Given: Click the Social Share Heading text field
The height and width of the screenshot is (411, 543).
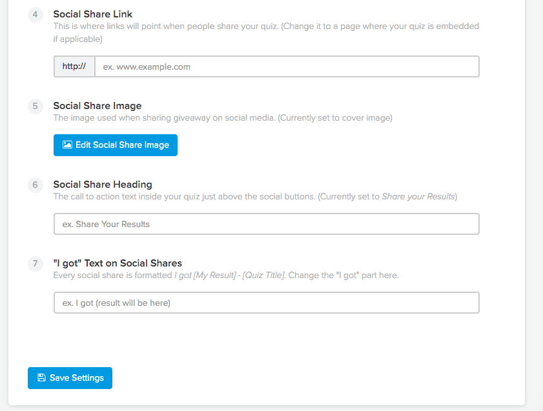Looking at the screenshot, I should 266,224.
